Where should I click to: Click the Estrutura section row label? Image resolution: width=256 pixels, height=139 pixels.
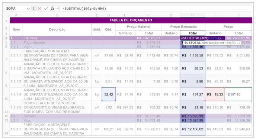pyautogui.click(x=31, y=38)
